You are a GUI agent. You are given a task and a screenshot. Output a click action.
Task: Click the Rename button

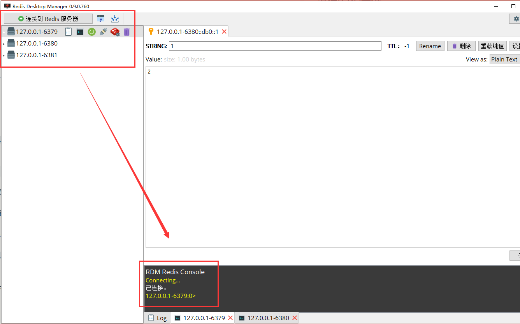pyautogui.click(x=430, y=46)
